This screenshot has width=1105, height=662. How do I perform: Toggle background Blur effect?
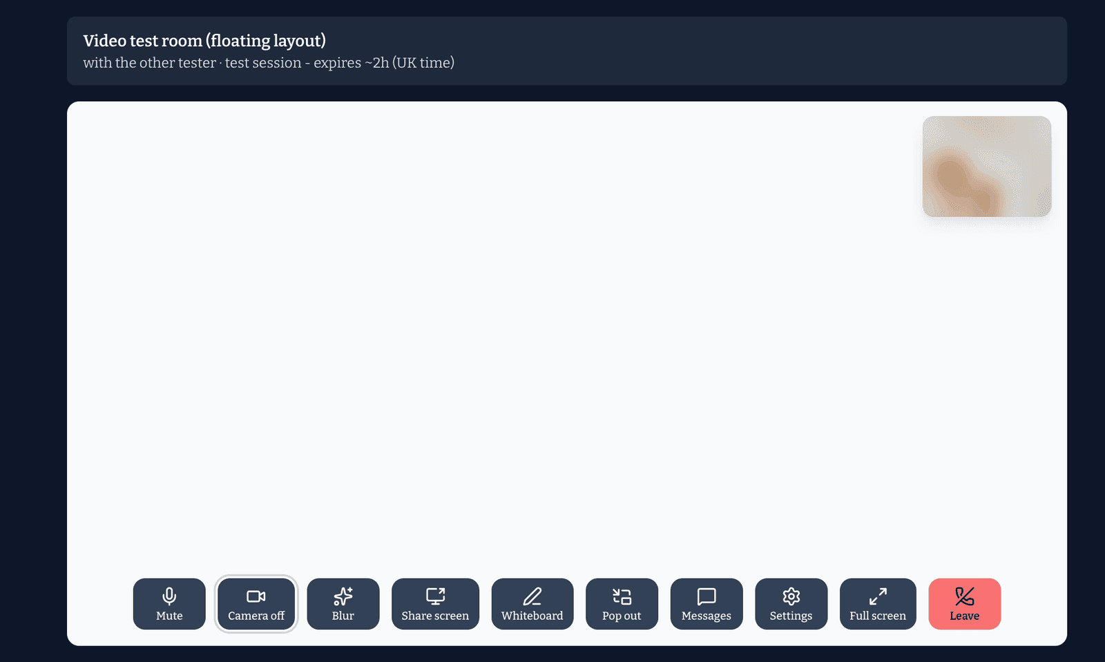point(343,604)
